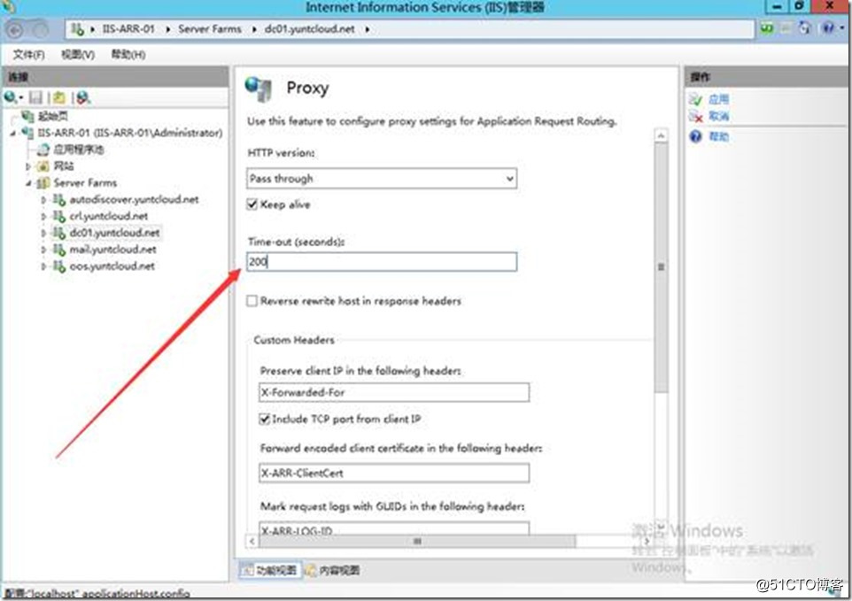
Task: Click the Time-out seconds input field
Action: point(382,262)
